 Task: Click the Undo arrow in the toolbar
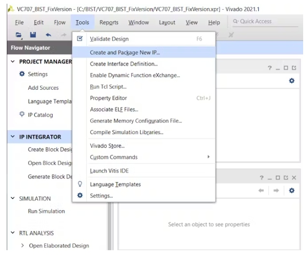click(x=48, y=35)
